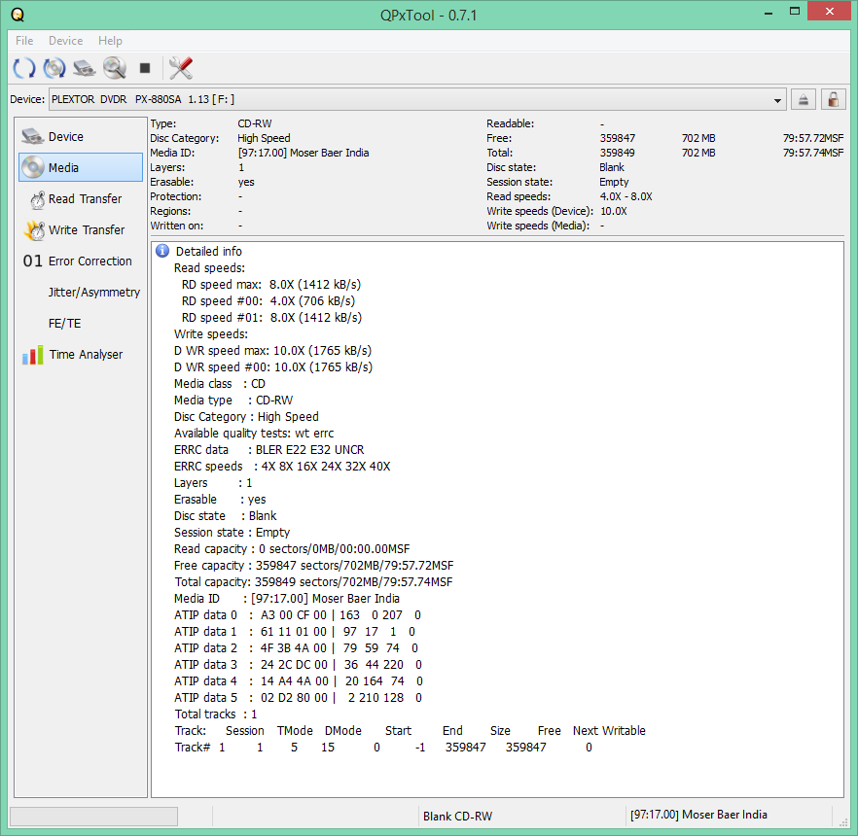Open the Time Analyser tab
Screen dimensions: 858x836
(x=81, y=355)
